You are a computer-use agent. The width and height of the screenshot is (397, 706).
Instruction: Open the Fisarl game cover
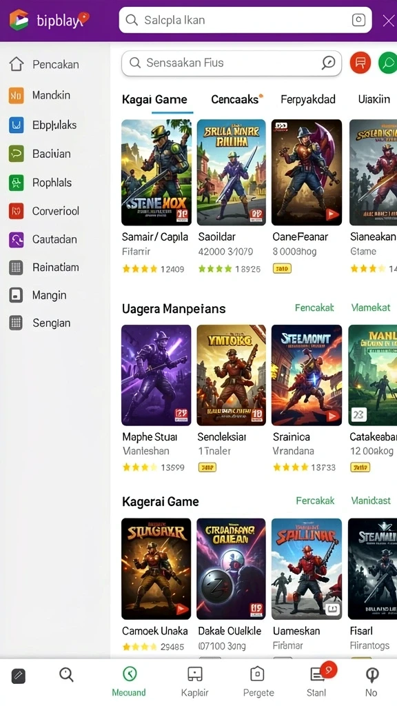373,569
